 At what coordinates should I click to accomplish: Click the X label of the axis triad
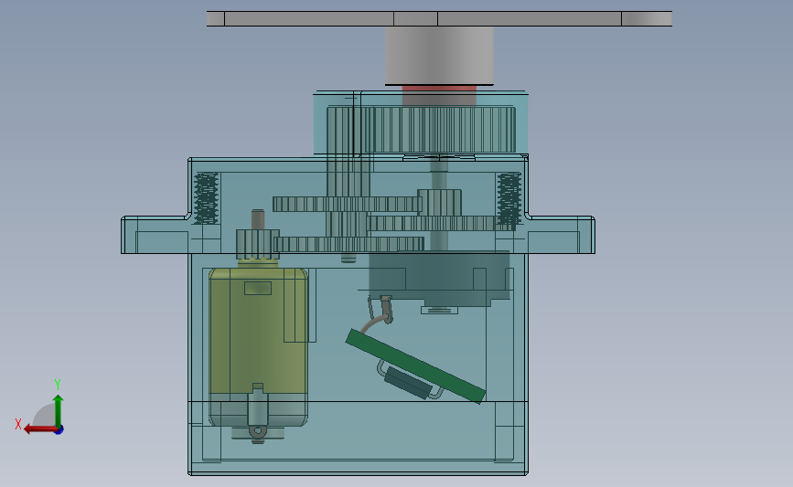click(x=18, y=424)
